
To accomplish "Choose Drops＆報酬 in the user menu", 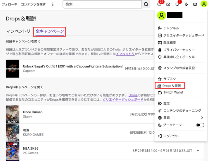I will [170, 86].
